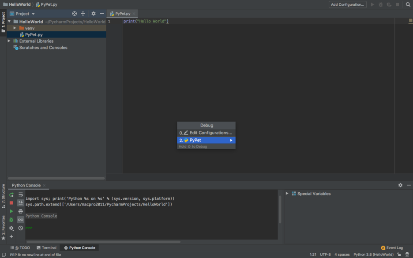Collapse all items in Project tree
This screenshot has width=413, height=258.
tap(83, 14)
